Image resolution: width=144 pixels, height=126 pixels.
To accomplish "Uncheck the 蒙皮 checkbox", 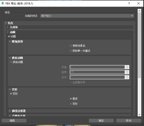I will click(x=71, y=99).
